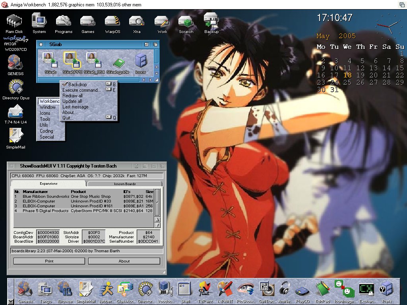The width and height of the screenshot is (407, 305).
Task: Open the Games drive icon
Action: [x=88, y=24]
